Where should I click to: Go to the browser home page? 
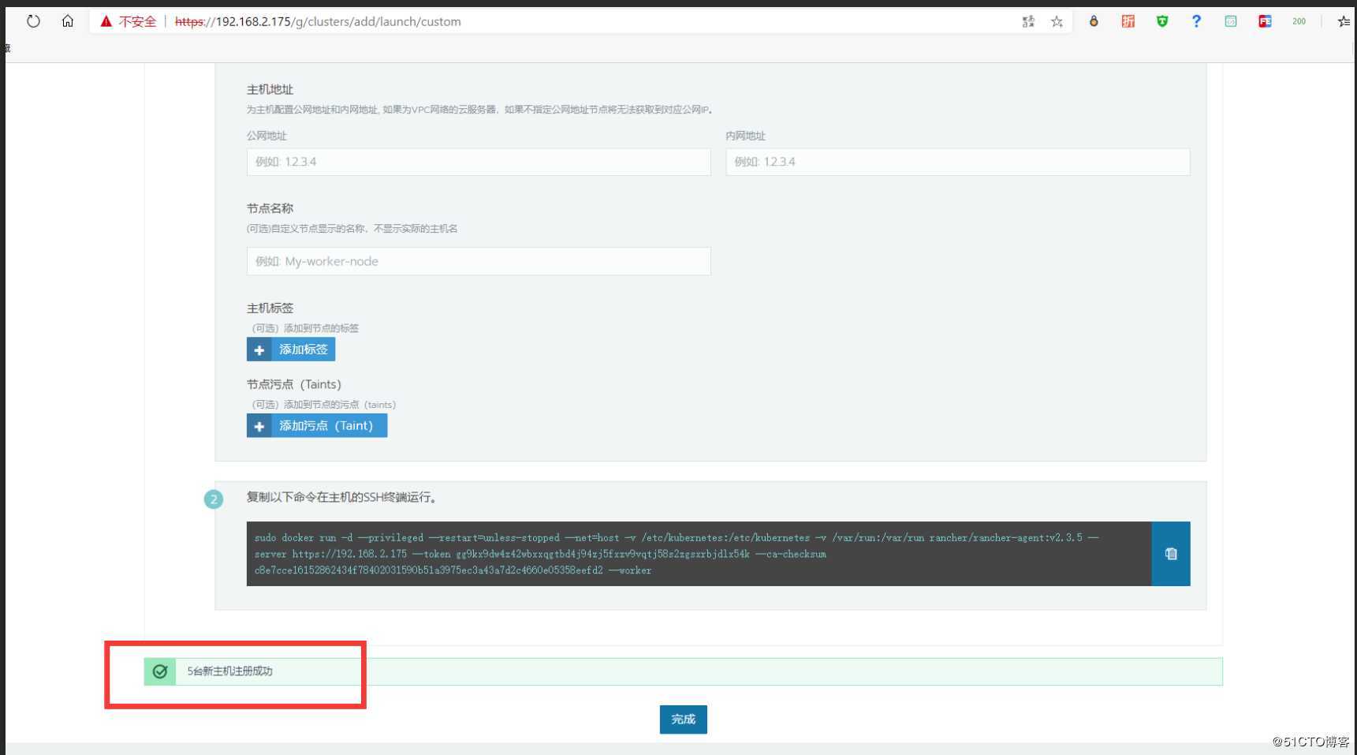[x=68, y=21]
